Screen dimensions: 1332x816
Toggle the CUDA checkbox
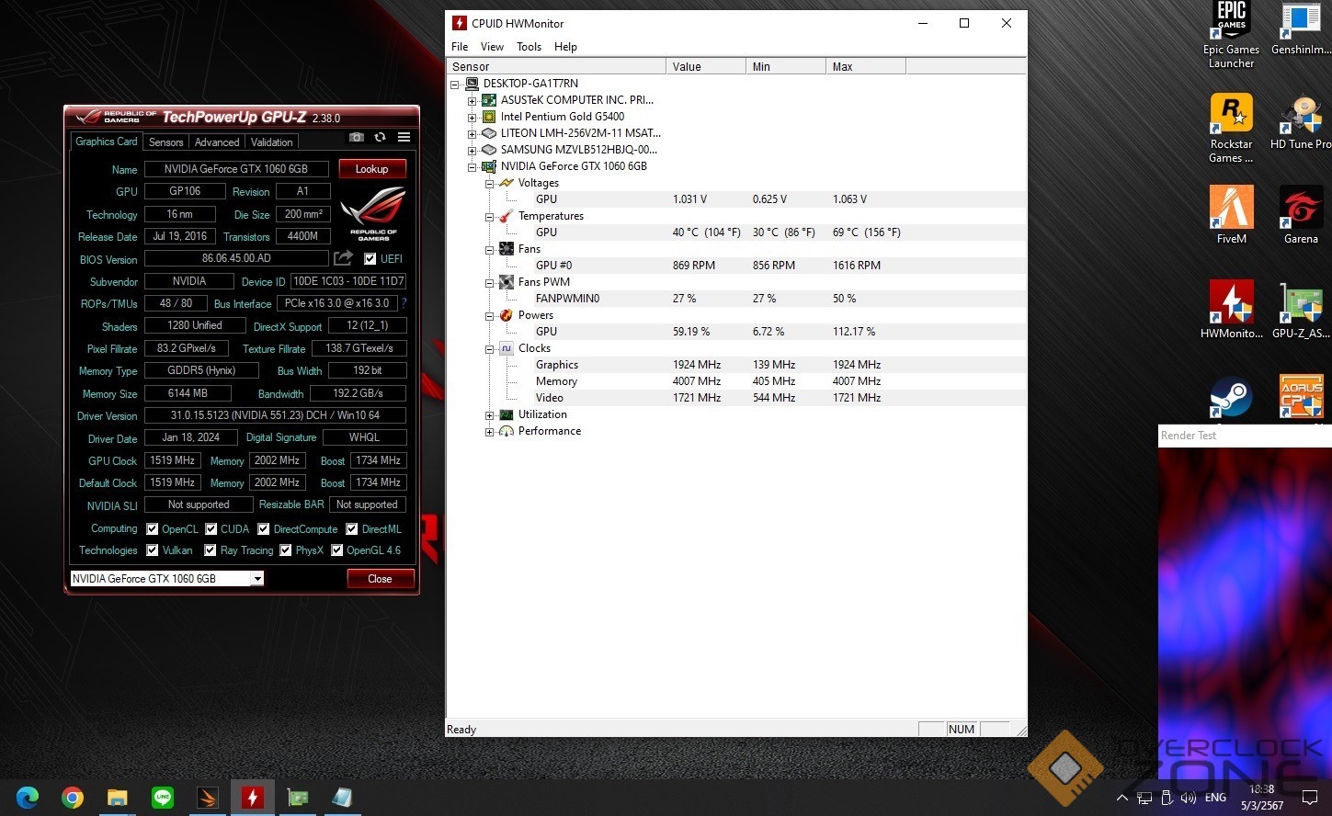(211, 529)
